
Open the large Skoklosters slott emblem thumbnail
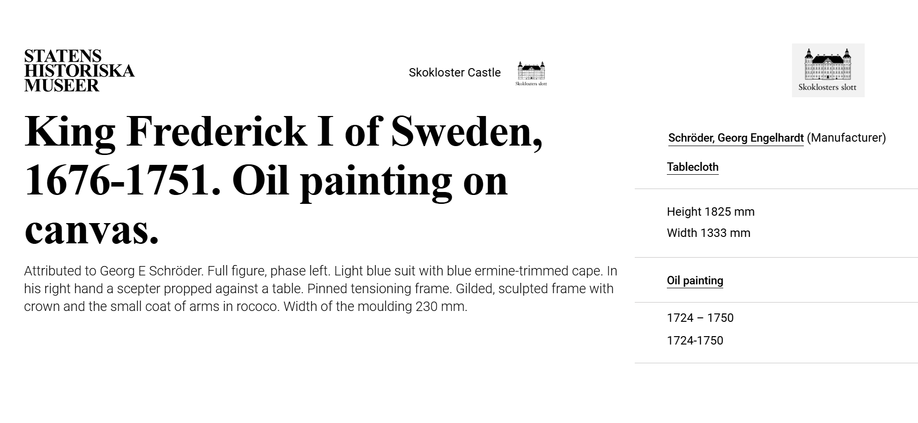coord(828,70)
